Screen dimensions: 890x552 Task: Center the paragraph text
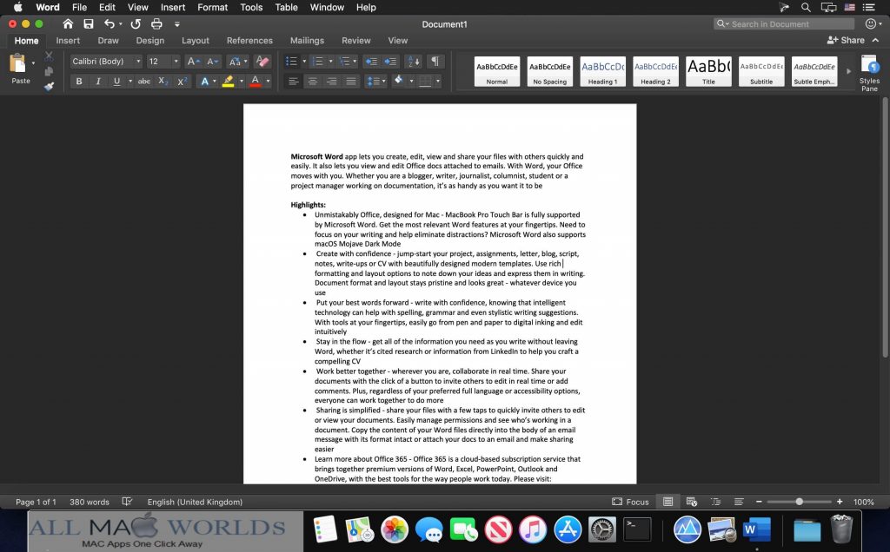pyautogui.click(x=312, y=81)
